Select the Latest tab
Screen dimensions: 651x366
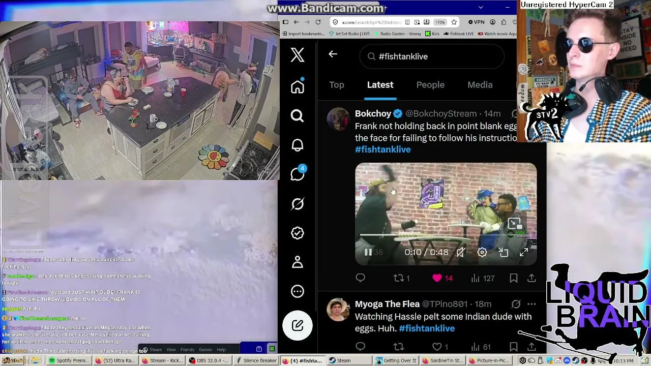(380, 85)
